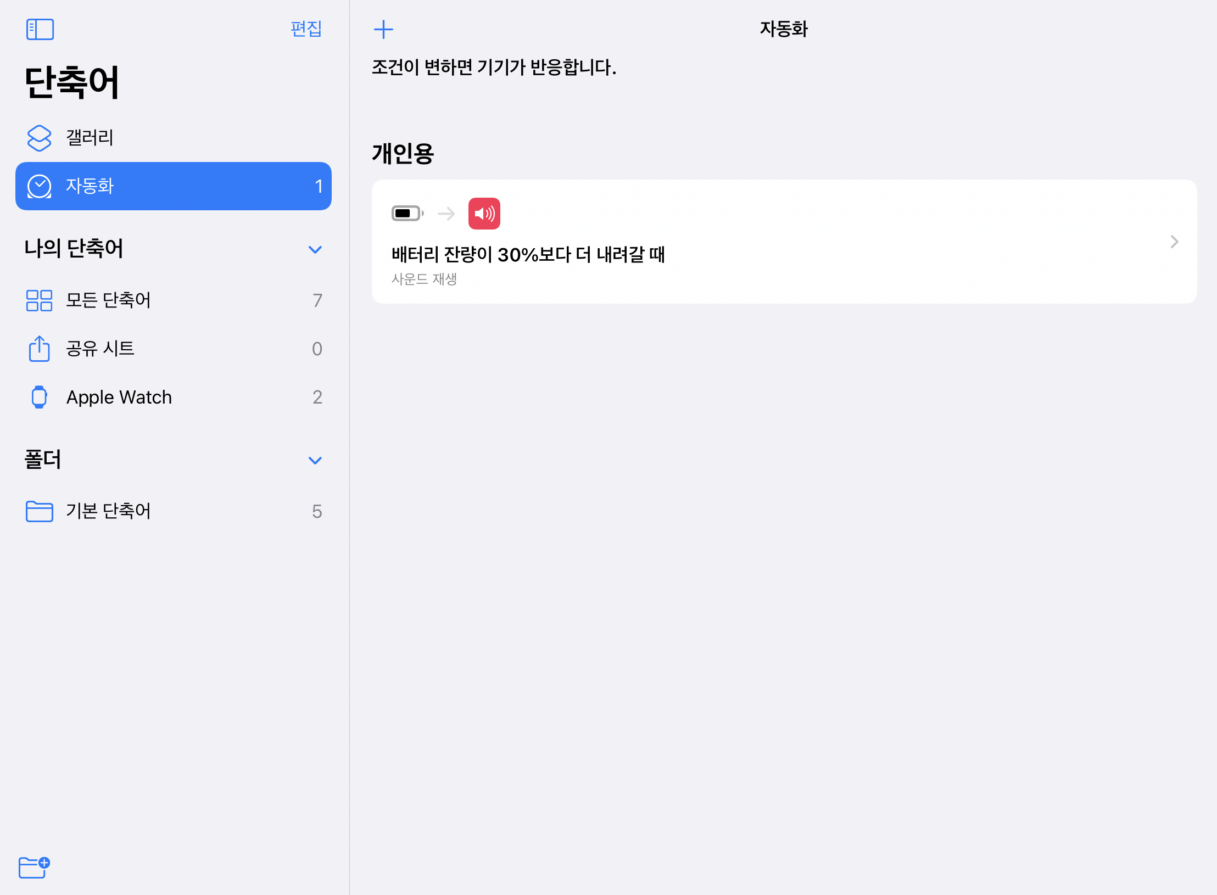Click the Apple Watch icon
1217x895 pixels.
click(39, 397)
